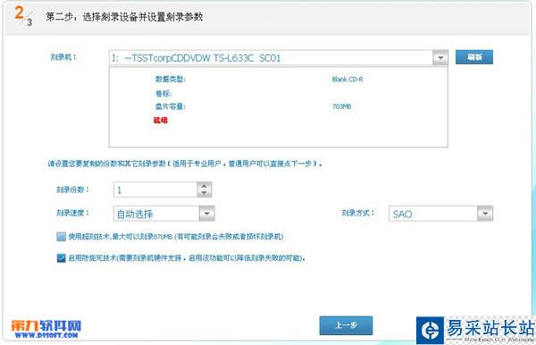Click the 刻录方式 burn mode label
This screenshot has width=536, height=345.
click(x=357, y=213)
